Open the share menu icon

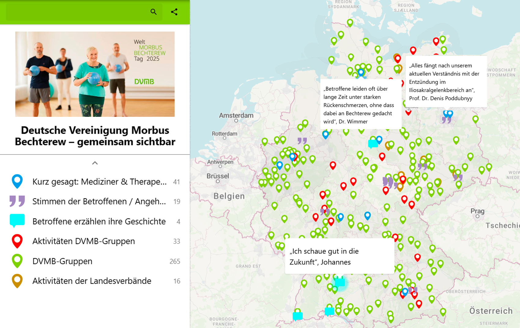click(174, 12)
